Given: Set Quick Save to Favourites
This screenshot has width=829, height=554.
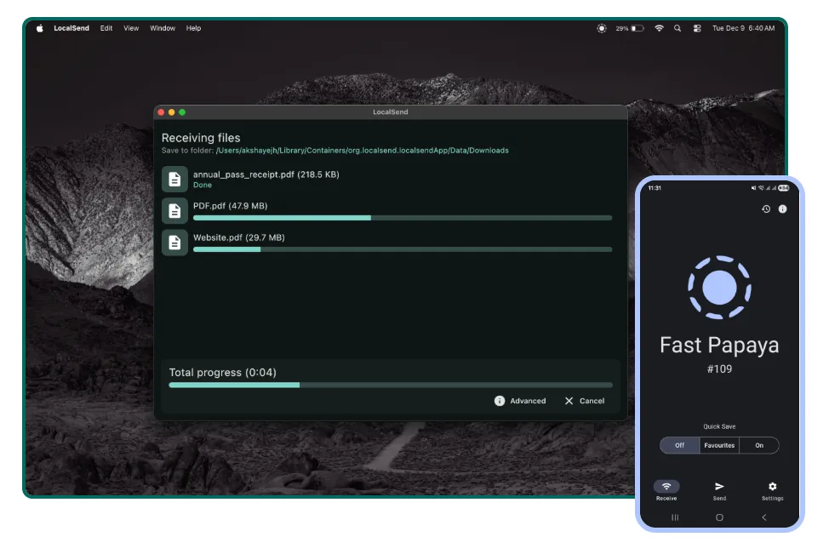Looking at the screenshot, I should coord(719,446).
